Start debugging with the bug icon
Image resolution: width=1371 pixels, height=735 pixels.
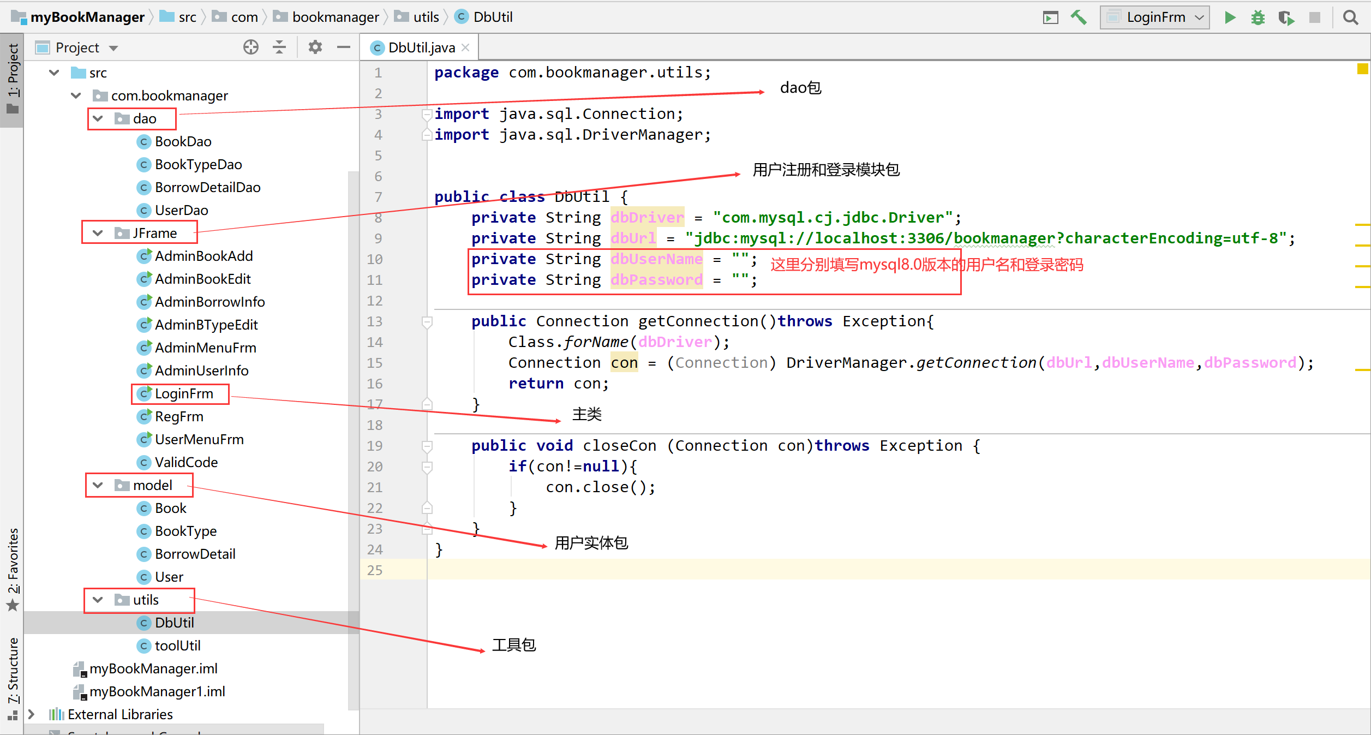(1258, 17)
